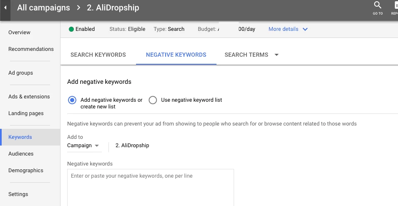This screenshot has height=206, width=398.
Task: Open Overview in the sidebar
Action: point(19,33)
